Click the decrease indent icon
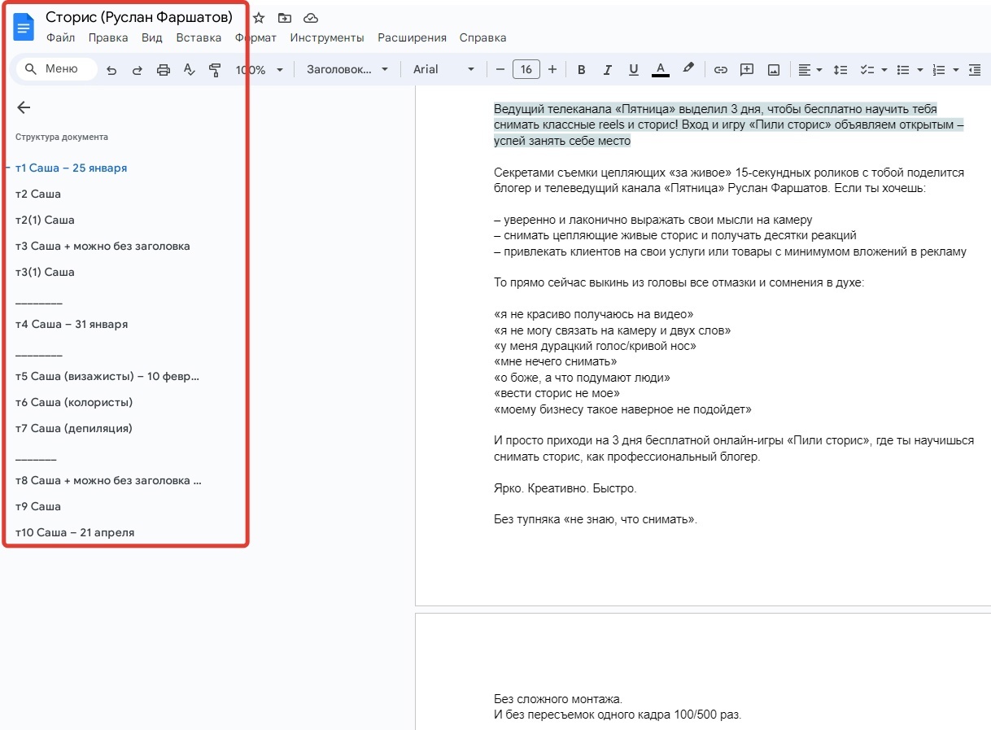This screenshot has width=991, height=730. [x=975, y=70]
